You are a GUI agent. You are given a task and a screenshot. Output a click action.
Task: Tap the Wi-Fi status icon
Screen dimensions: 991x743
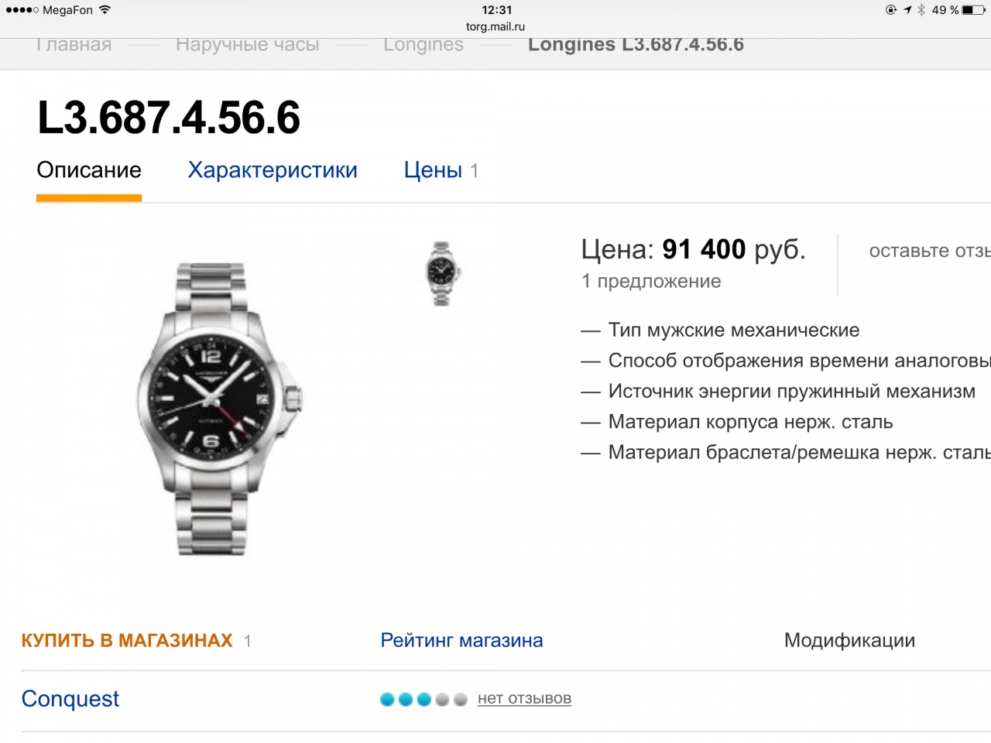tap(105, 10)
